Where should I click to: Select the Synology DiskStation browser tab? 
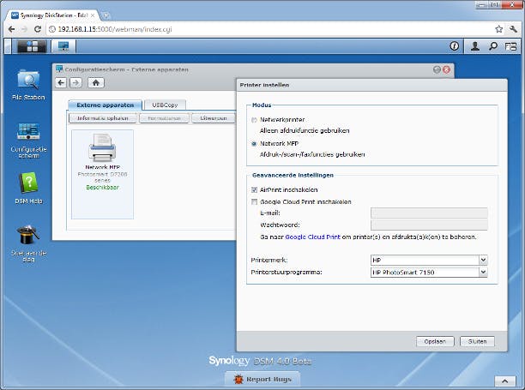(51, 15)
